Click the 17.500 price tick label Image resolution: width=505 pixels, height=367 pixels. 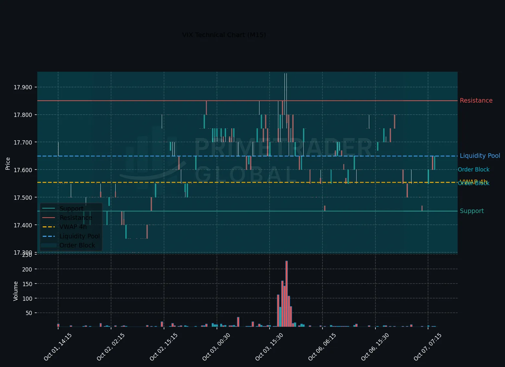point(23,198)
